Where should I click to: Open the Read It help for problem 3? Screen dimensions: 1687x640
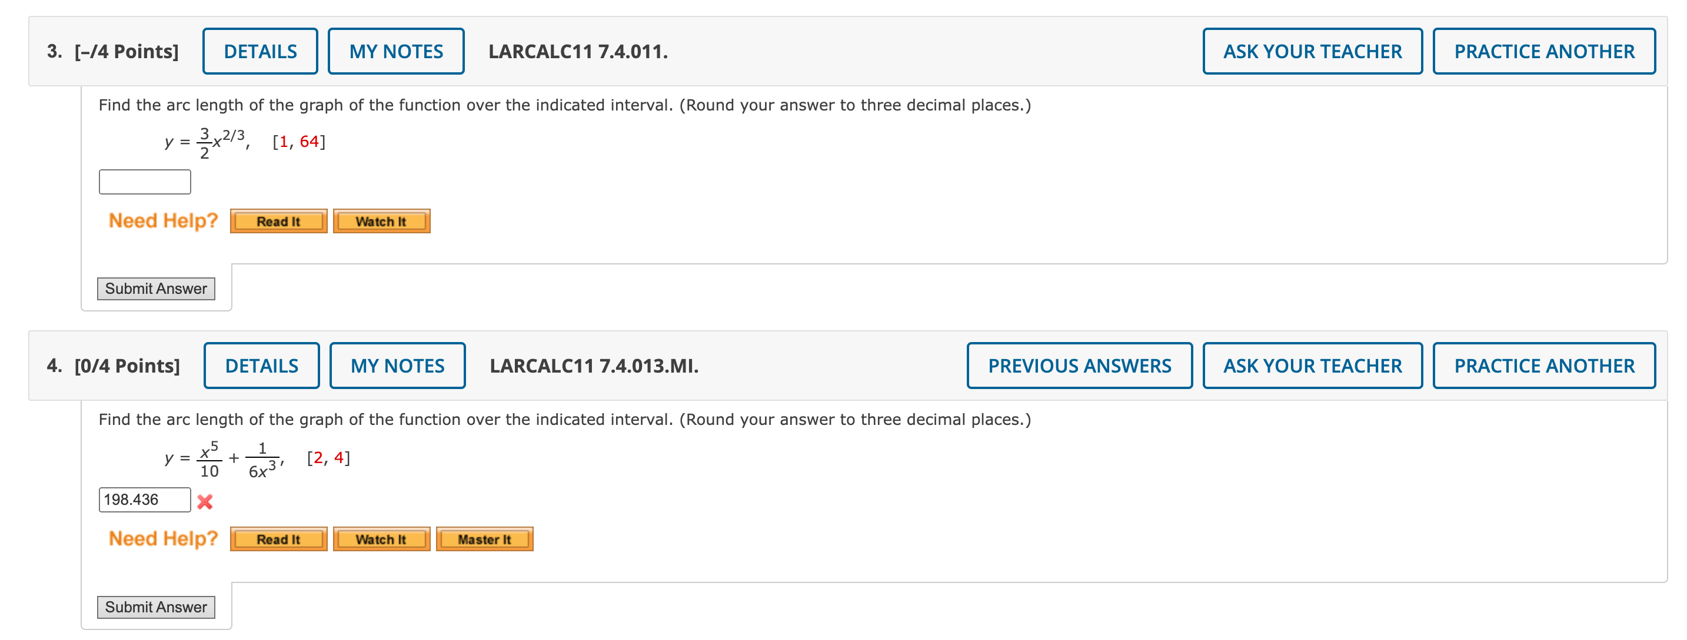point(278,221)
